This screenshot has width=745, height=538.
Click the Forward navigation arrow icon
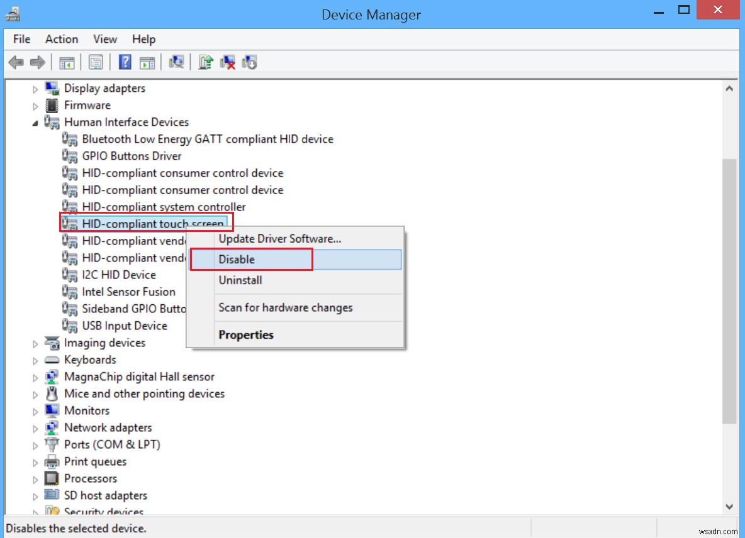point(37,62)
